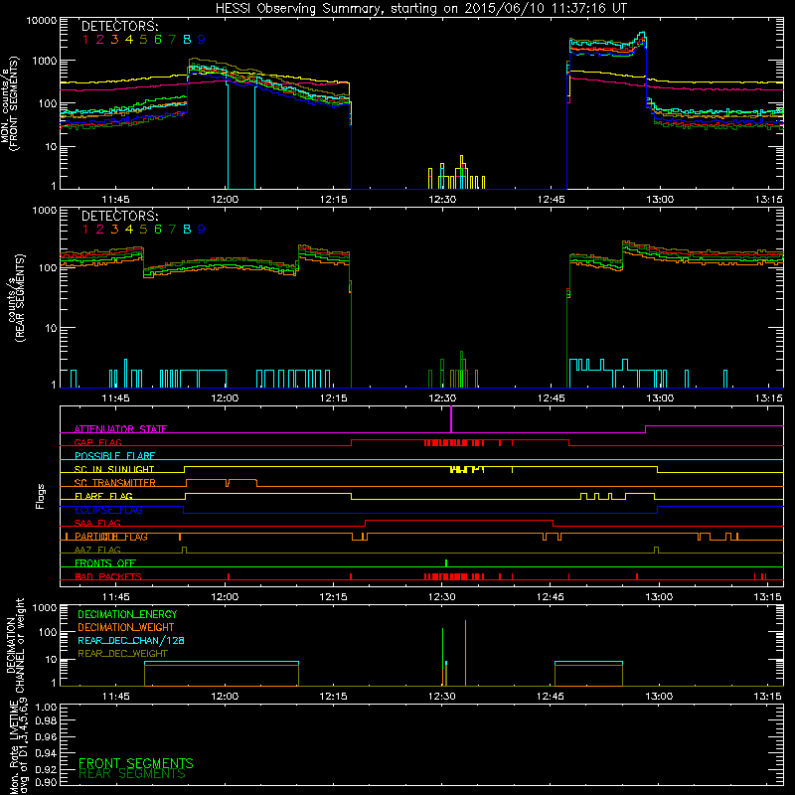Click the SAA FLAG label
The height and width of the screenshot is (795, 795).
pos(97,523)
